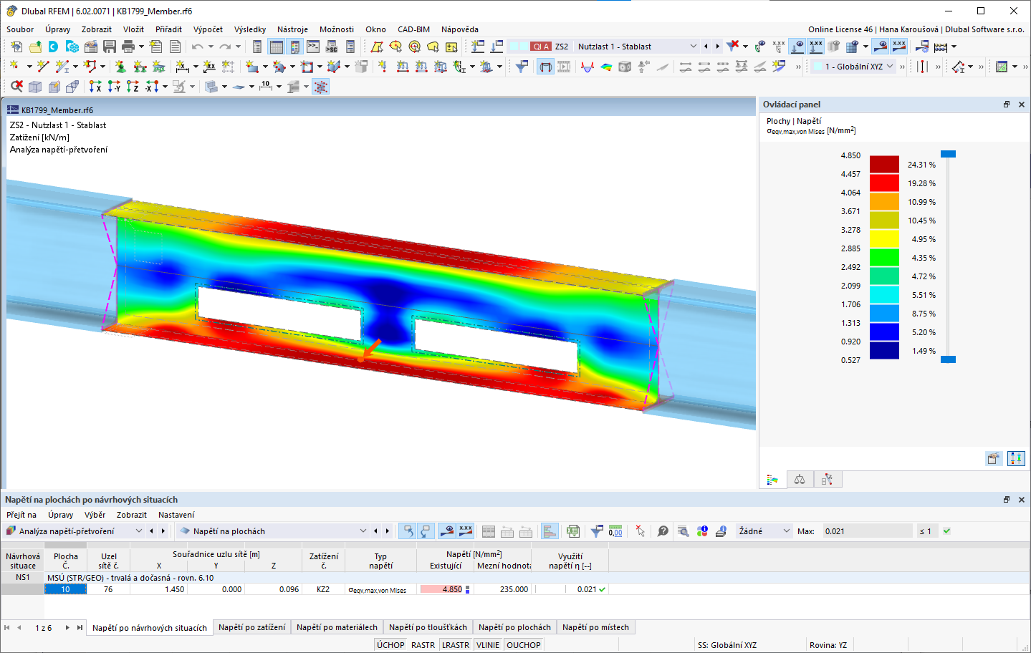Open Nastavení in table menu
This screenshot has width=1031, height=653.
176,515
